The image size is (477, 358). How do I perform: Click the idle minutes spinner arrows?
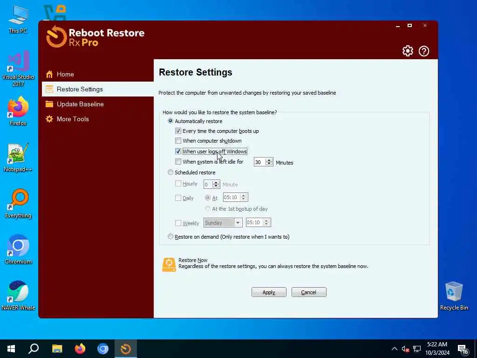point(269,162)
